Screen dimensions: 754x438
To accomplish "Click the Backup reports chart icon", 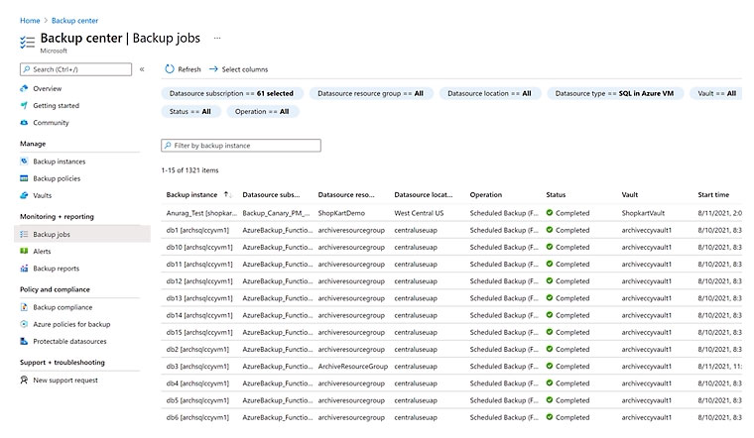I will click(24, 269).
